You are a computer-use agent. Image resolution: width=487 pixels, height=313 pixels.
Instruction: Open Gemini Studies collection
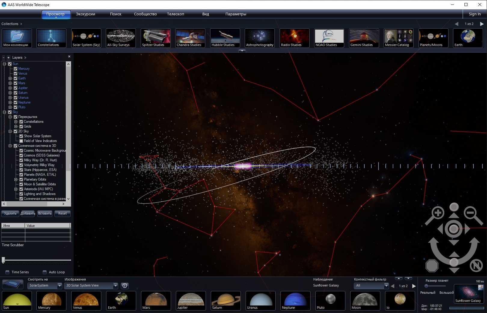pyautogui.click(x=364, y=38)
